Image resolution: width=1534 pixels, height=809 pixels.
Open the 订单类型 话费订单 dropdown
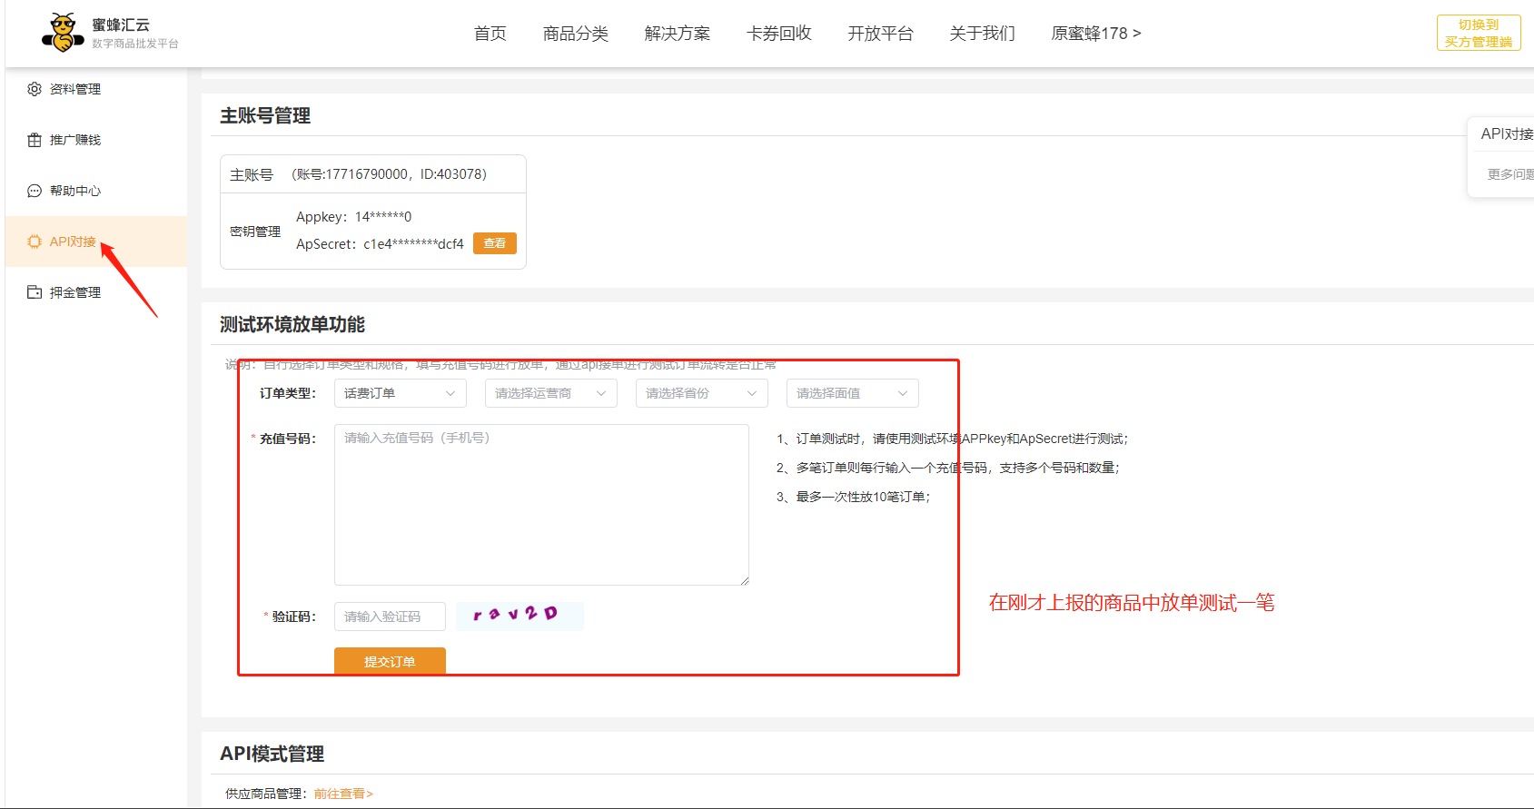coord(400,393)
